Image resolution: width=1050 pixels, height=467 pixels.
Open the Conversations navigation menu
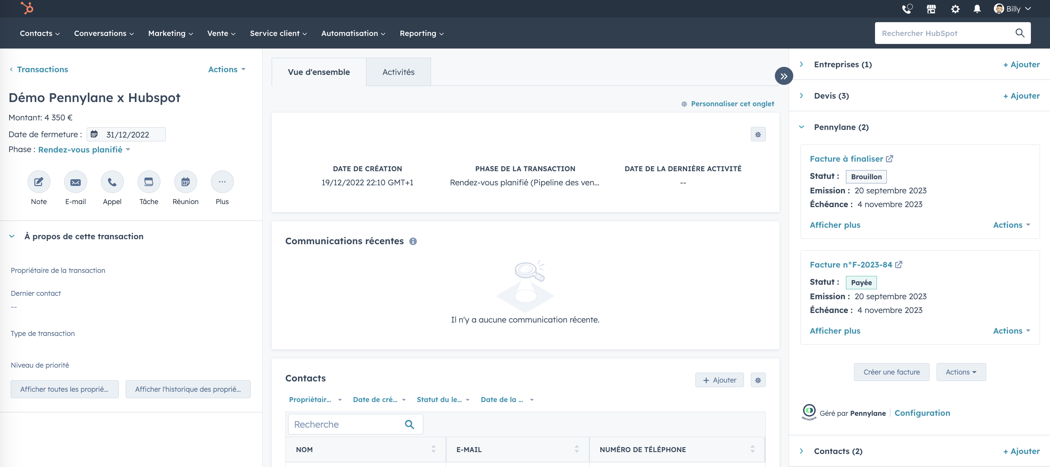[x=104, y=33]
